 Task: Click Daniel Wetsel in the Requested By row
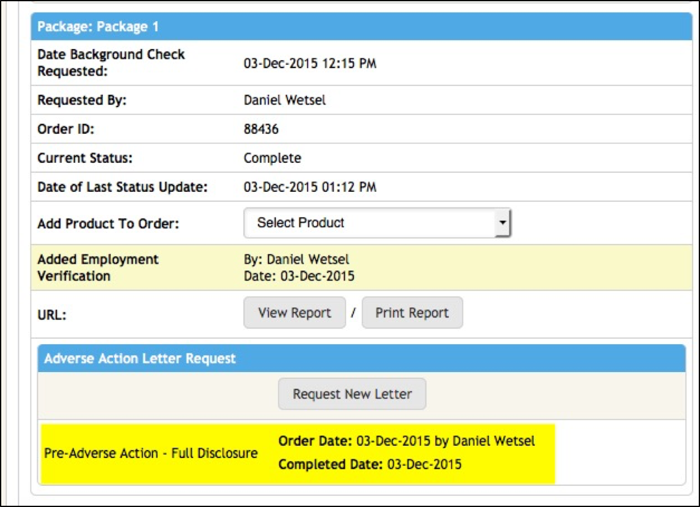click(285, 100)
